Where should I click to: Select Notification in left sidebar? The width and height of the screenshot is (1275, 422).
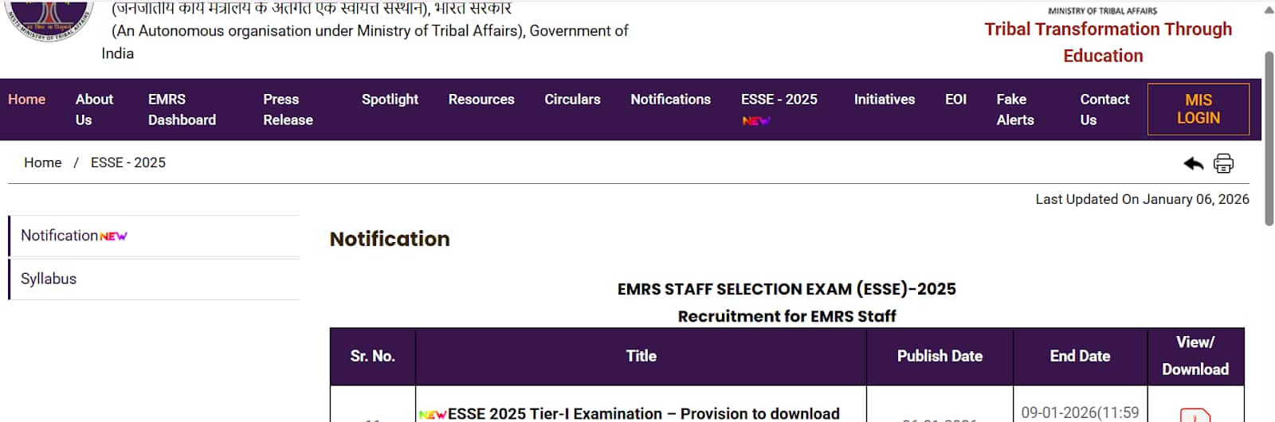(x=60, y=236)
